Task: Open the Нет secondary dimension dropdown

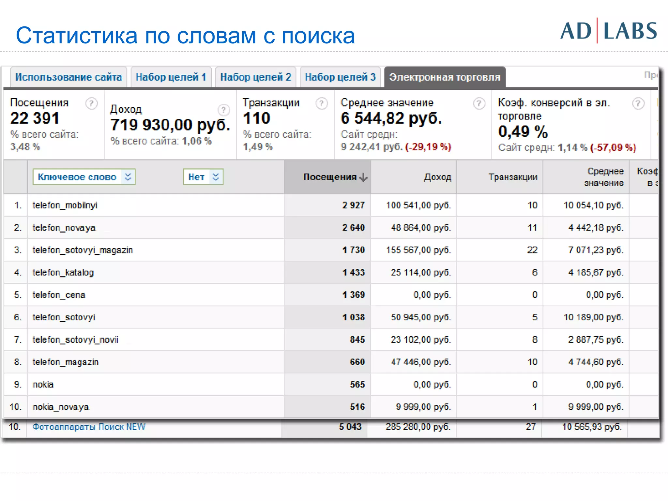Action: pyautogui.click(x=203, y=177)
